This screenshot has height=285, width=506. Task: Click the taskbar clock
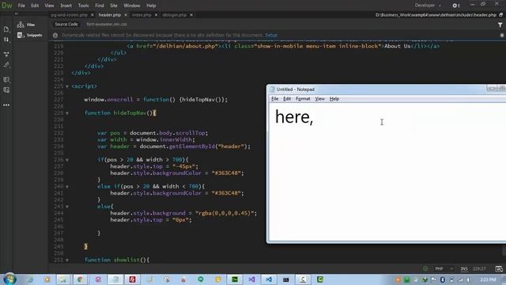[x=488, y=279]
